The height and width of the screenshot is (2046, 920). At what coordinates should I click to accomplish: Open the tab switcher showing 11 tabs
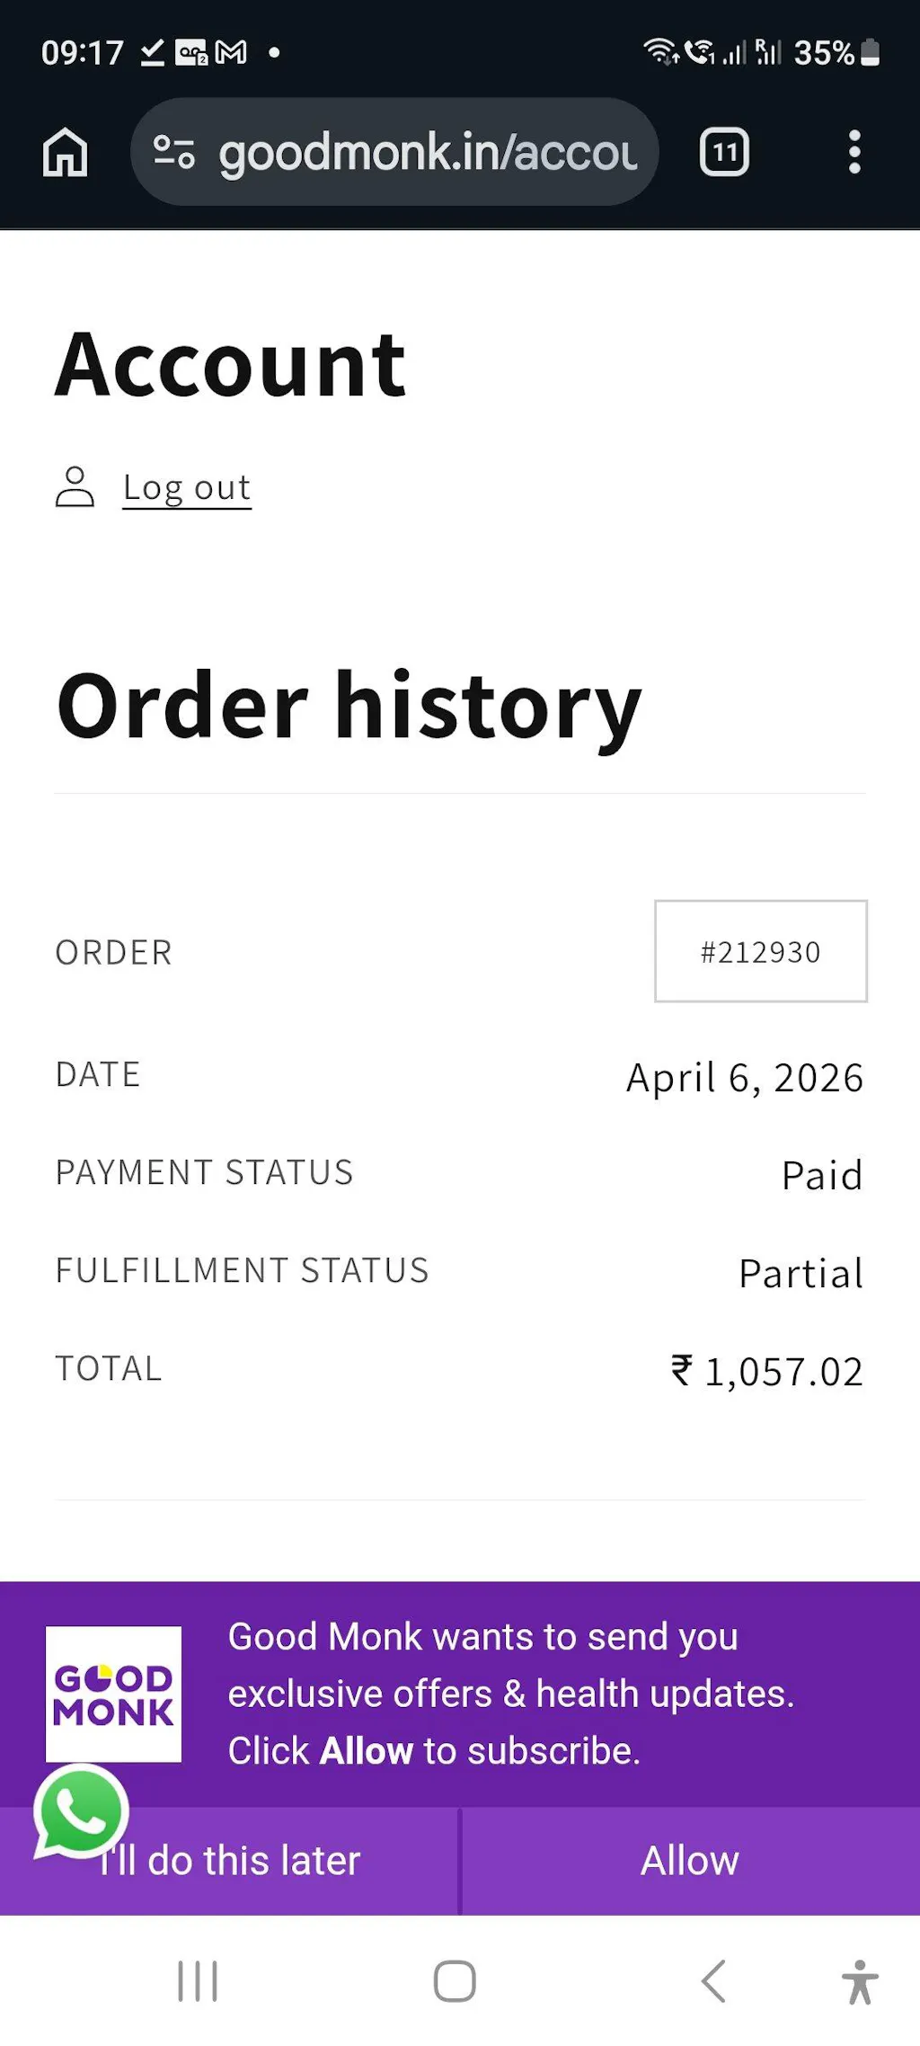point(724,152)
